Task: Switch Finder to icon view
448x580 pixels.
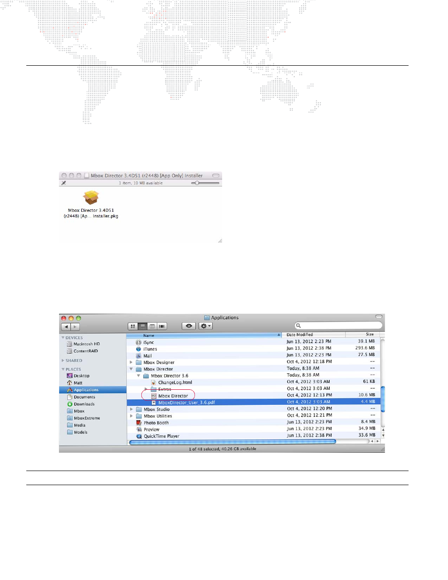Action: pos(133,326)
